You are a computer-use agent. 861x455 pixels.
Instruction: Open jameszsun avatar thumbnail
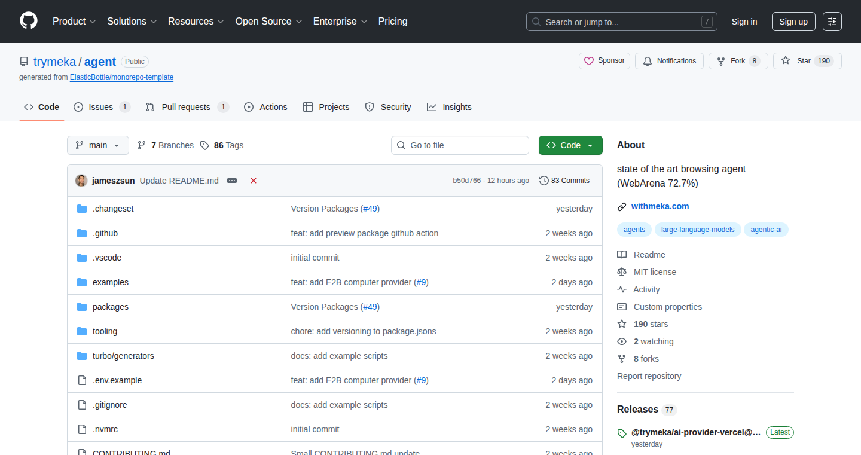[81, 181]
